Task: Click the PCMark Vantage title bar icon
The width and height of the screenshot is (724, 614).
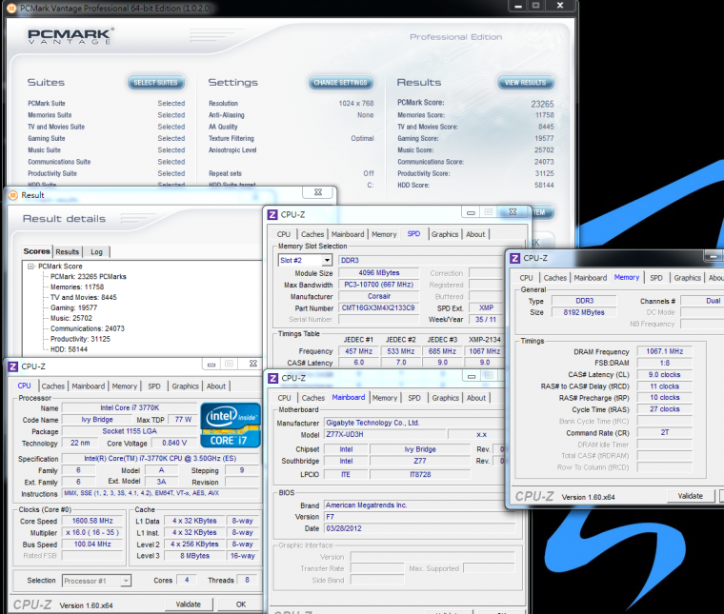Action: [10, 8]
